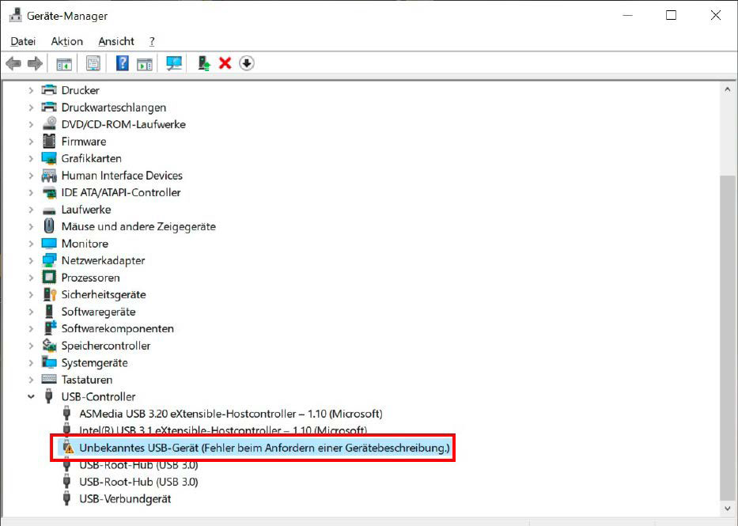Select the Unbekanntes USB-Gerät entry
The height and width of the screenshot is (526, 738).
(264, 448)
